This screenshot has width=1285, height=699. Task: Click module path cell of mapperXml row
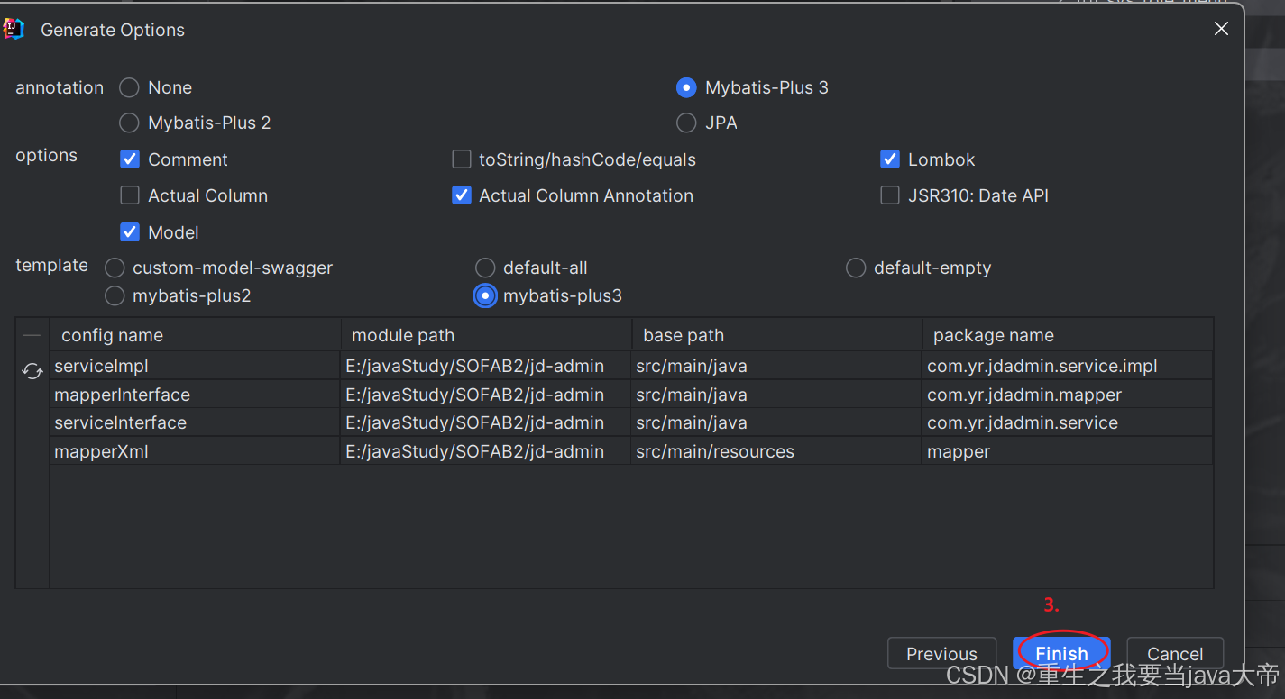click(486, 451)
